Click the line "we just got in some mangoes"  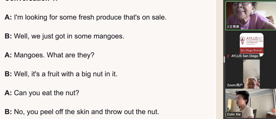tap(64, 36)
